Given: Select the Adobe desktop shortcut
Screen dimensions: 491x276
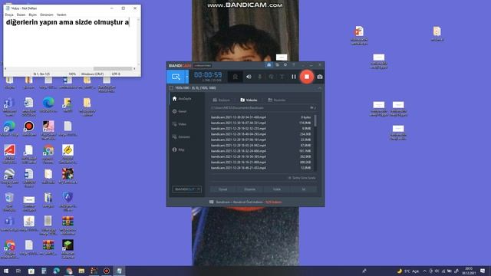Looking at the screenshot, I should 9,153.
